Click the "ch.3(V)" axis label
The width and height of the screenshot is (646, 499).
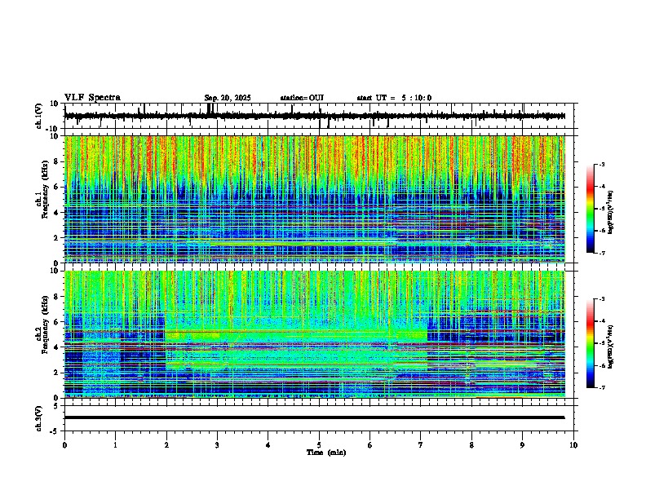click(39, 418)
